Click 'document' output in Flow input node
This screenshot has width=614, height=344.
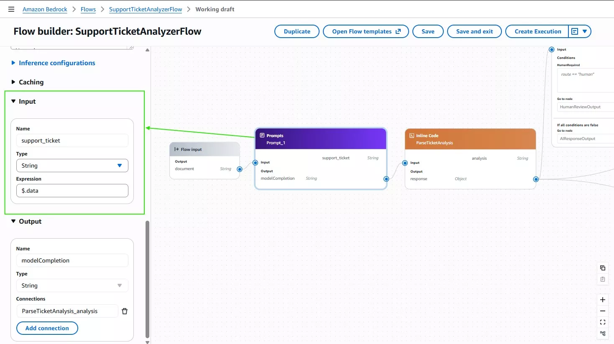184,169
